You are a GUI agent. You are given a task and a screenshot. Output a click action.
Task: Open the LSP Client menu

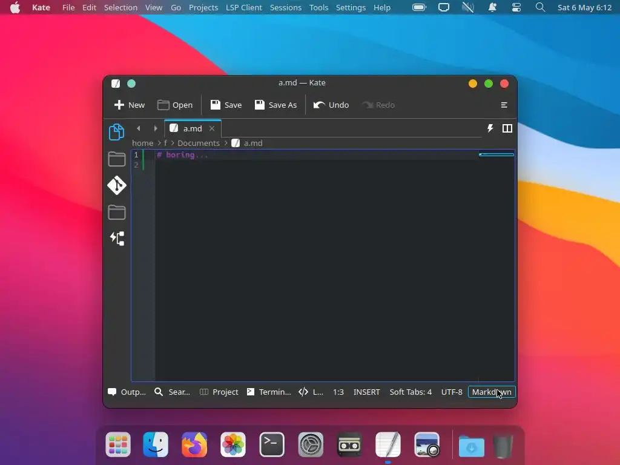point(243,7)
